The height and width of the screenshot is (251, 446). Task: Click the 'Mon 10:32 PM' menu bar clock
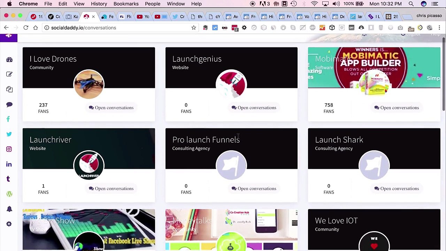[386, 4]
